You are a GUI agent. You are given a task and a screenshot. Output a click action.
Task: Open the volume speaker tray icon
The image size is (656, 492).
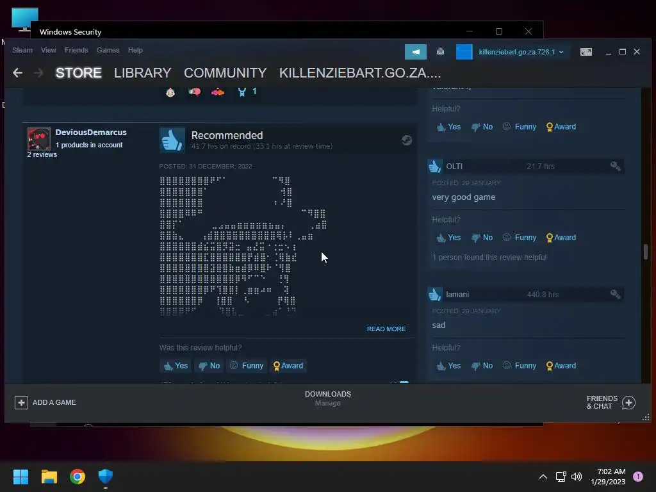(x=577, y=477)
